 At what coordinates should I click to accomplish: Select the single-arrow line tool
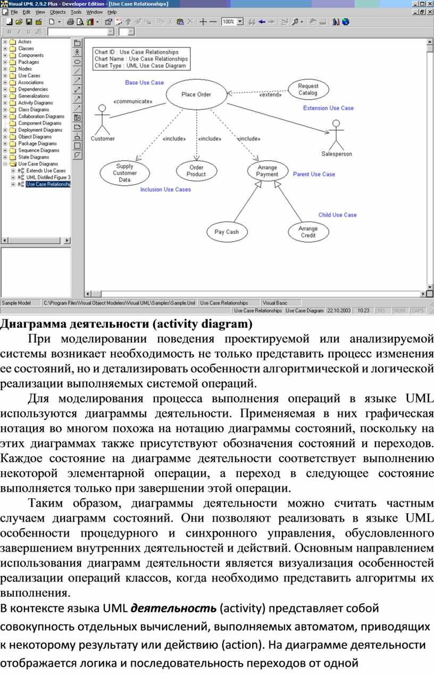point(78,80)
